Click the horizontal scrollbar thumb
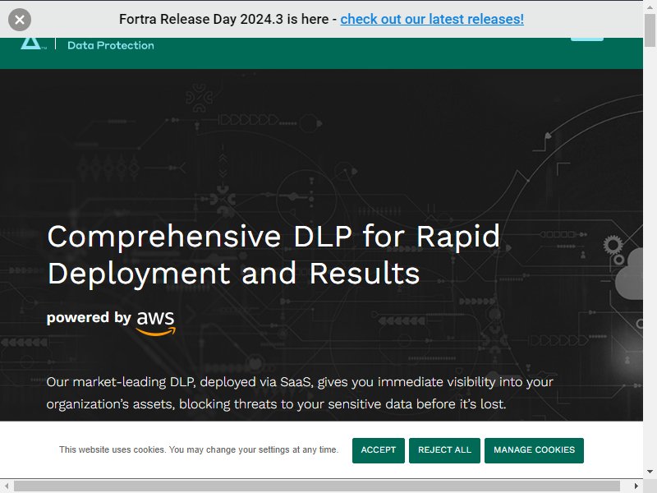Screen dimensions: 657x493 click(317, 486)
